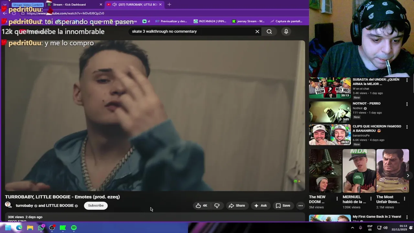This screenshot has height=233, width=414.
Task: Open options menu for SUBASTA del UNDER
Action: point(407,80)
